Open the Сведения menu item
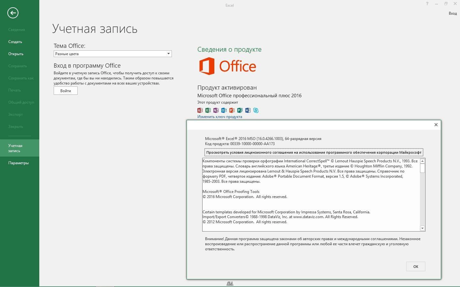The image size is (460, 287). pos(17,30)
